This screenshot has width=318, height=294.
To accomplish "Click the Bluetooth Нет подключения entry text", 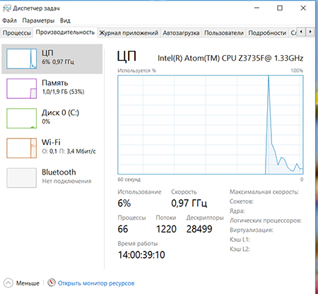I will coord(66,177).
